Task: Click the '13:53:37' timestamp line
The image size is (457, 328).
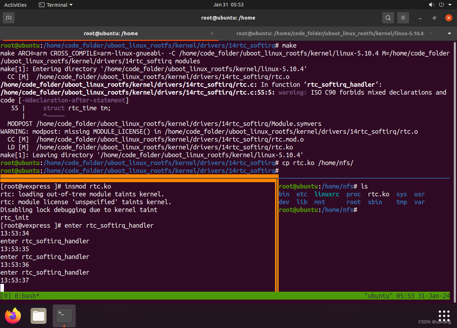Action: pyautogui.click(x=15, y=280)
